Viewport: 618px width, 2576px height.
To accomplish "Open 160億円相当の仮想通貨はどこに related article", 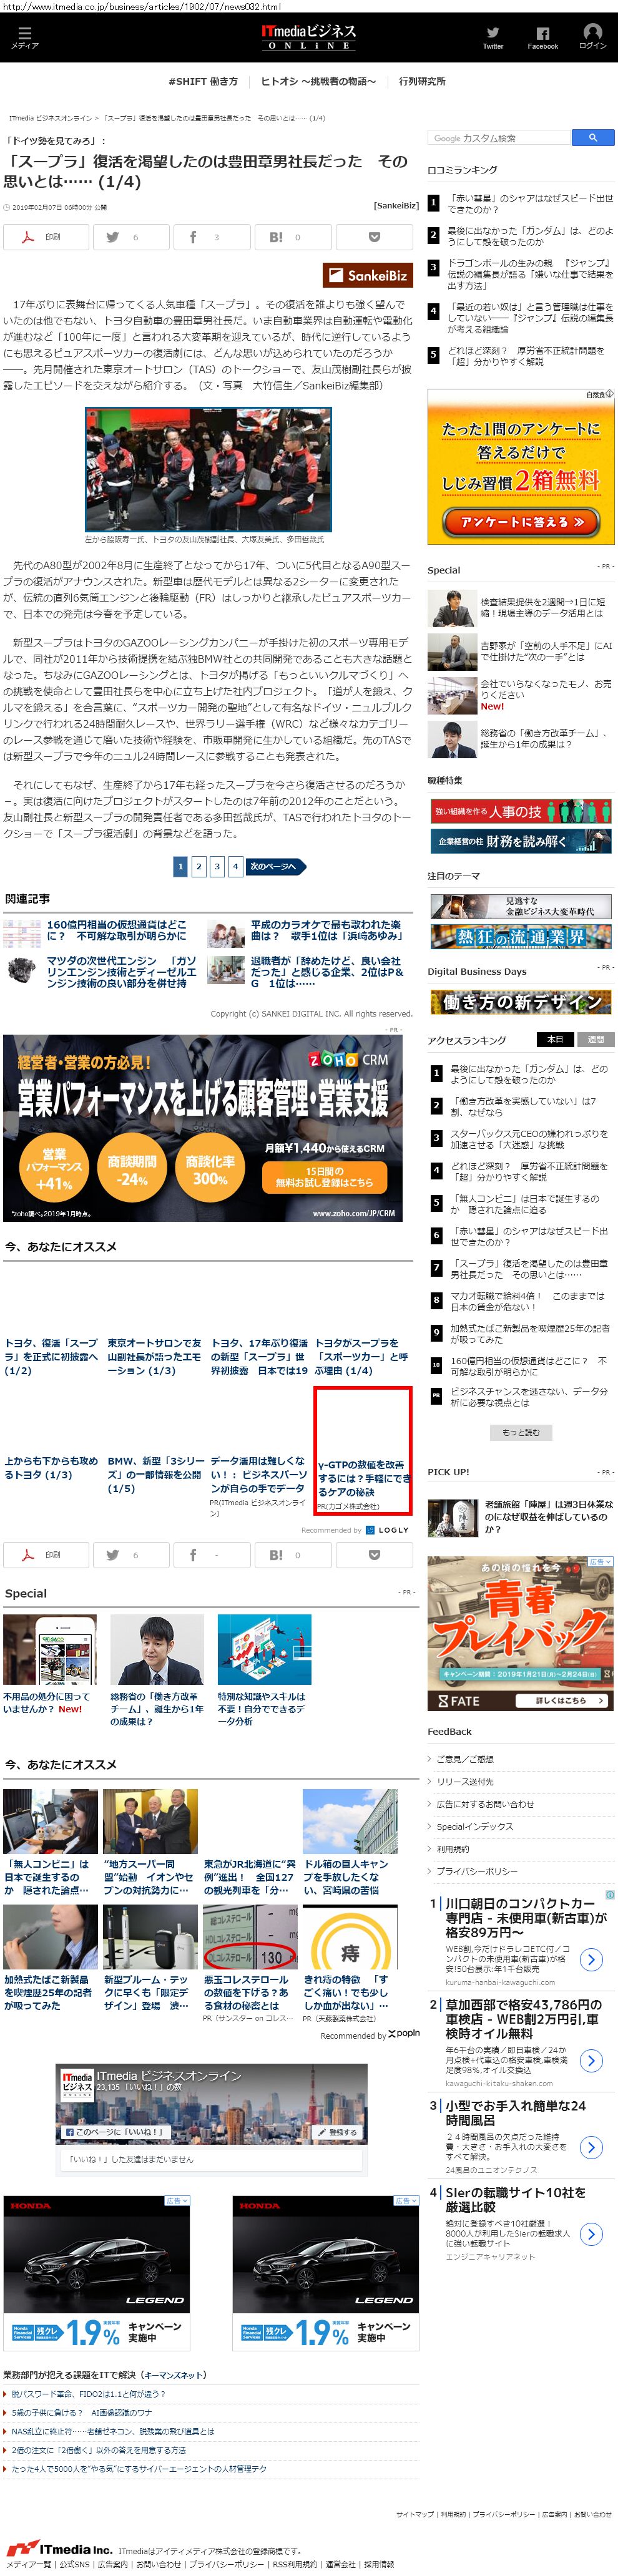I will coord(116,930).
